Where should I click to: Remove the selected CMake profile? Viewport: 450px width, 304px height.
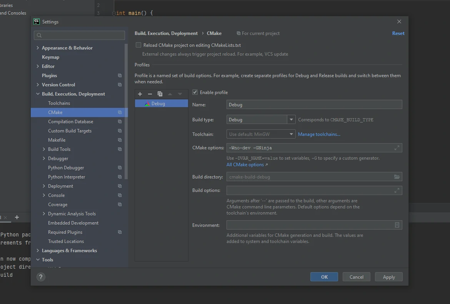coord(150,94)
